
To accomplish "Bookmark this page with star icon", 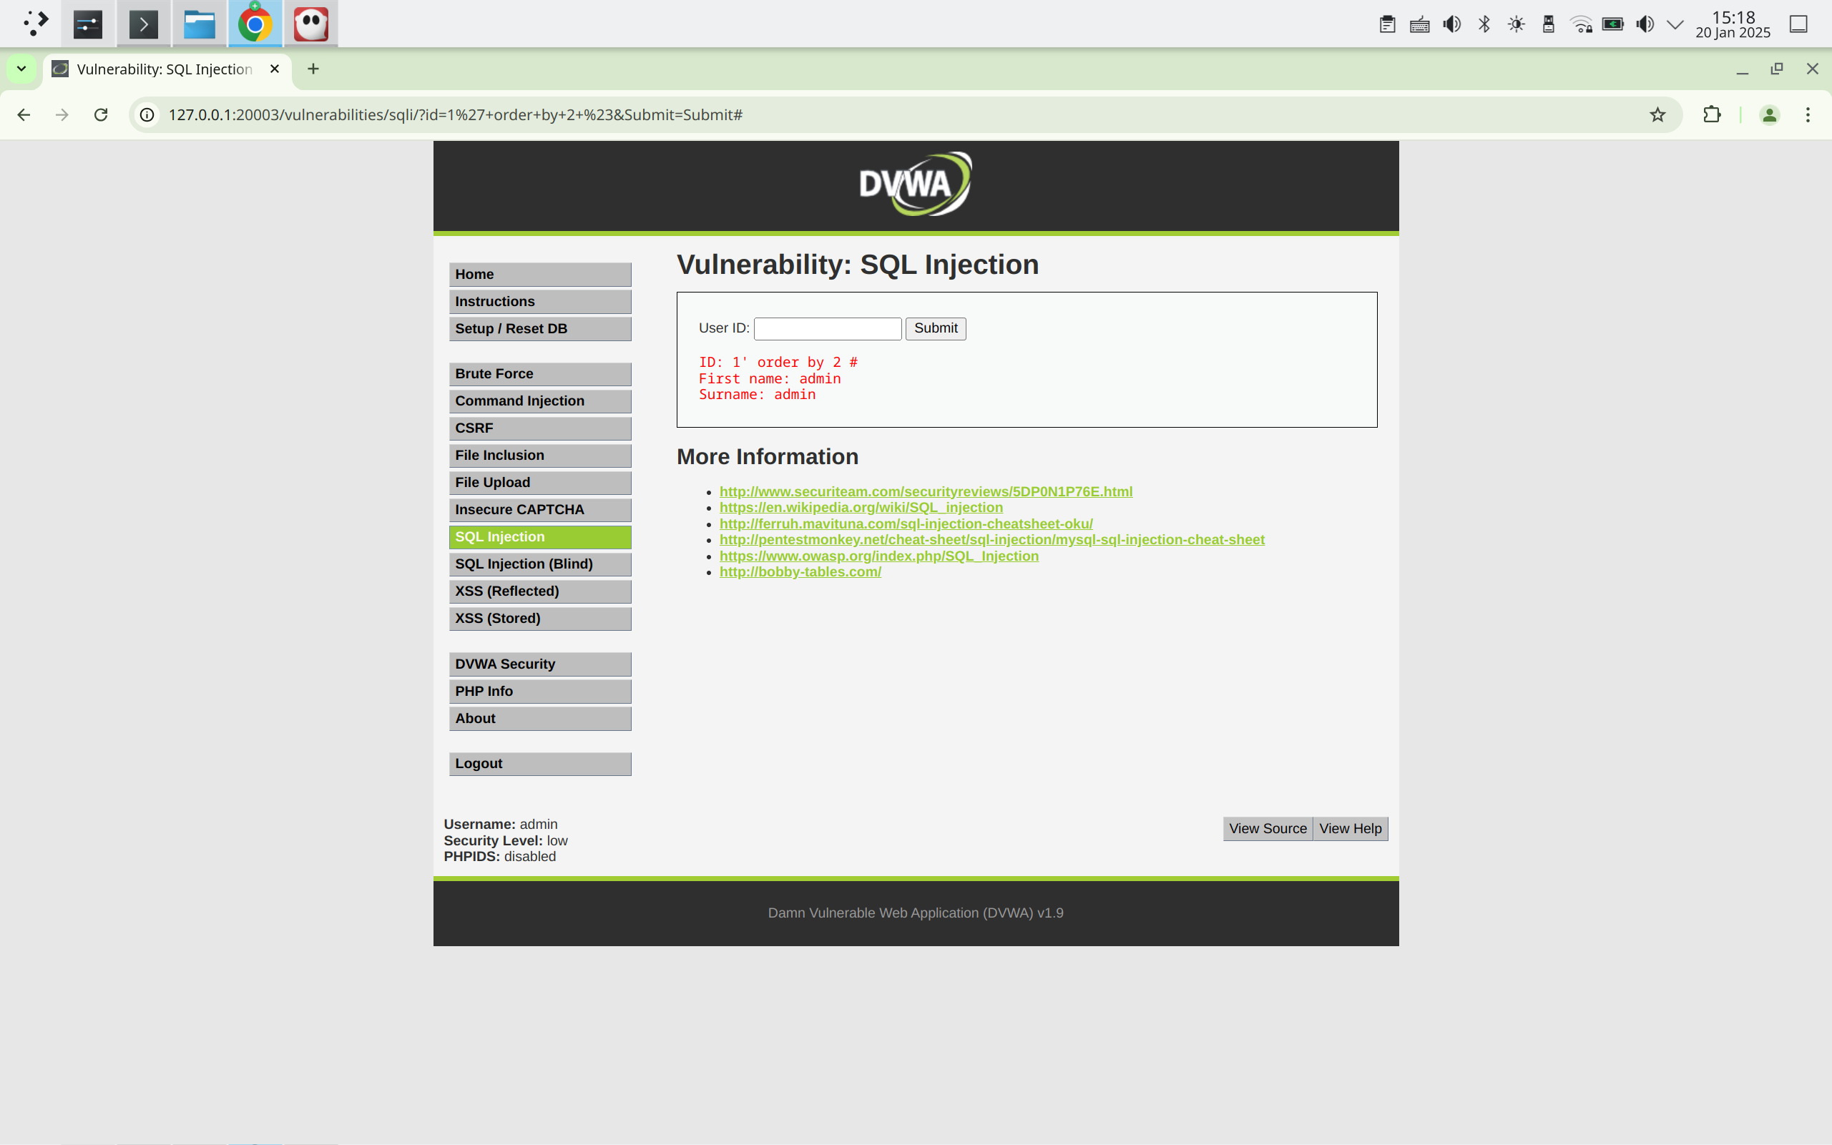I will pos(1657,114).
